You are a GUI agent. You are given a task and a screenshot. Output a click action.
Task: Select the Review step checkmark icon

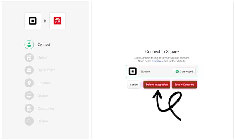point(29,121)
